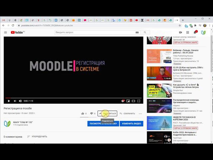Play the video

tap(9, 101)
